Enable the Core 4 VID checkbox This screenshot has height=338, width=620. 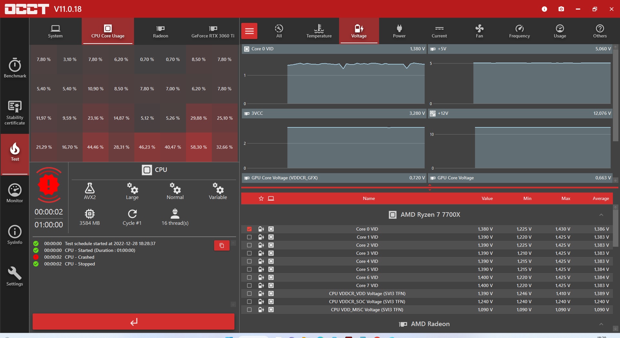pyautogui.click(x=249, y=261)
